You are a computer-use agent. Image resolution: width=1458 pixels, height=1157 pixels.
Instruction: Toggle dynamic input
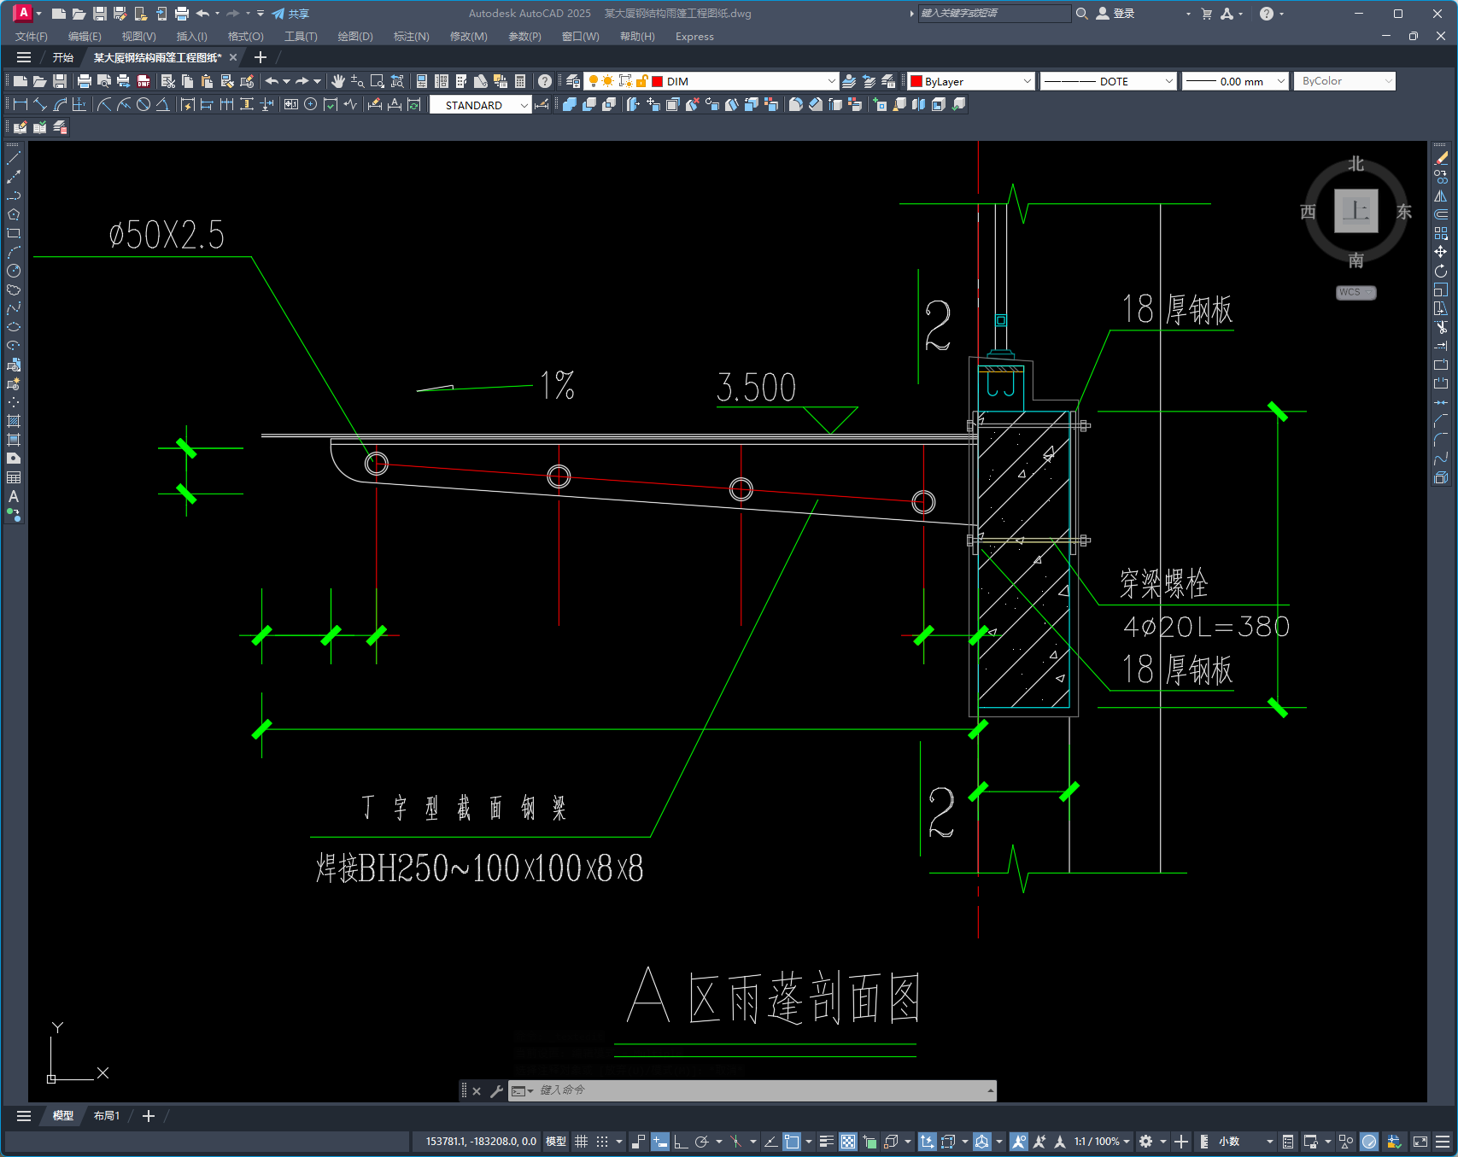coord(660,1142)
